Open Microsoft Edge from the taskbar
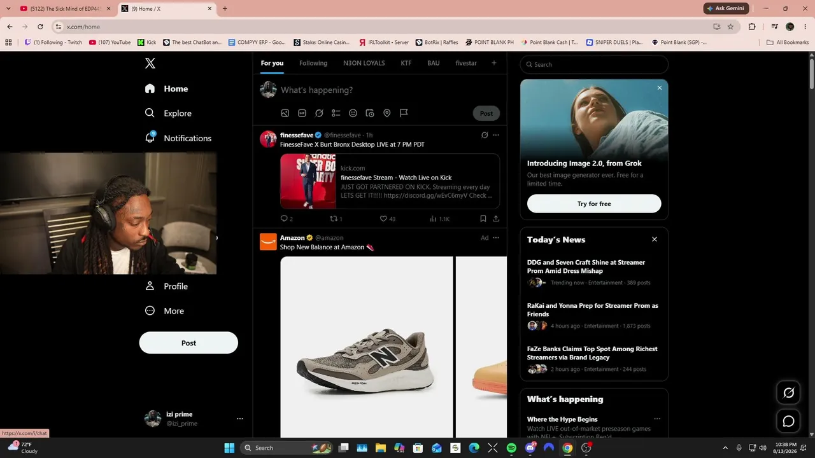 coord(474,448)
